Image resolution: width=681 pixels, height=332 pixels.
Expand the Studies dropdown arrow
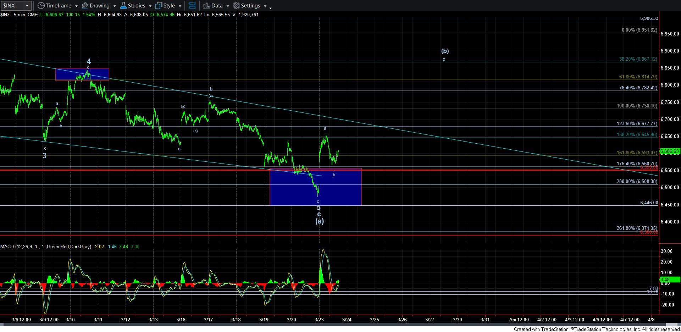[150, 6]
